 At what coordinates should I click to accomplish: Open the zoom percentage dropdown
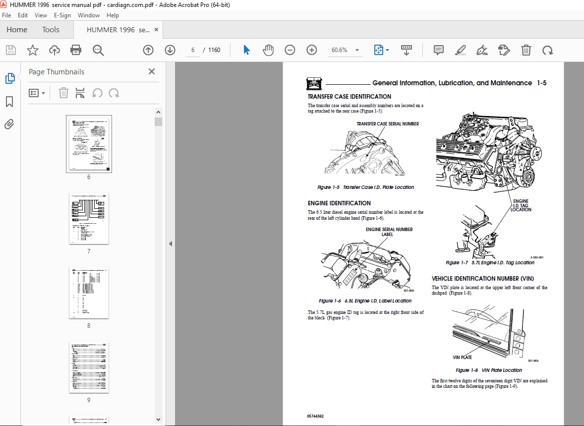(356, 50)
